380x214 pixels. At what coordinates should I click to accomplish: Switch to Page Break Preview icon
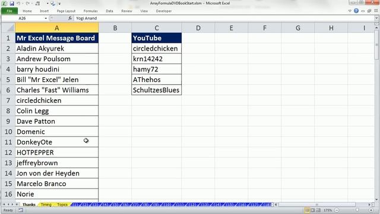click(318, 210)
